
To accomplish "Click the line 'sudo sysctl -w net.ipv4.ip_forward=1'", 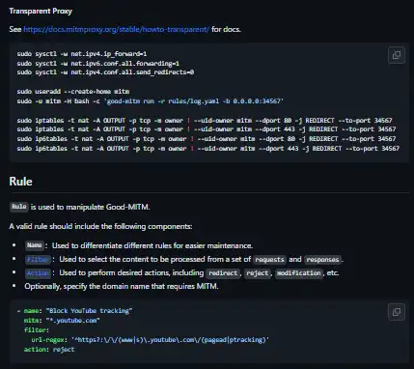I will (82, 54).
